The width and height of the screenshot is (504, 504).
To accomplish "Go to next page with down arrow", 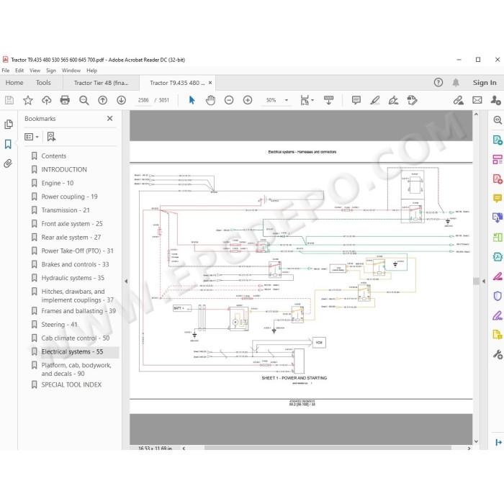I will tap(121, 100).
